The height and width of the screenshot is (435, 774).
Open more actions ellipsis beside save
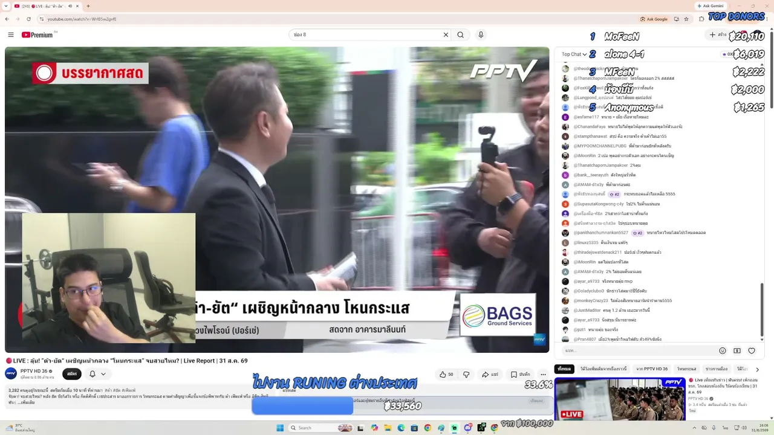tap(543, 375)
